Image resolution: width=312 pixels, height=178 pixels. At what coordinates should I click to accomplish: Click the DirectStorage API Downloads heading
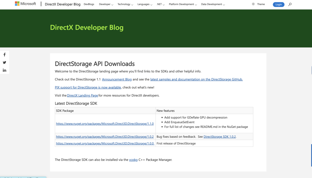(95, 64)
